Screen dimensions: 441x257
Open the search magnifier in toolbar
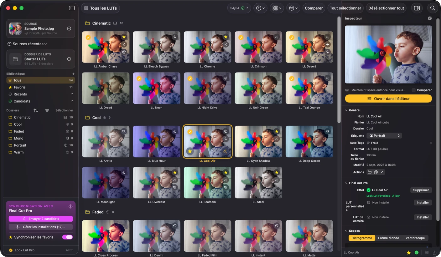[433, 8]
